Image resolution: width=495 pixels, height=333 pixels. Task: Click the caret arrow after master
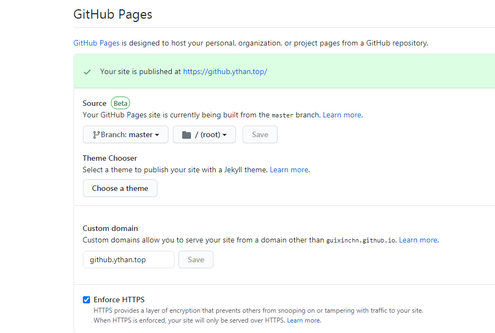(x=157, y=135)
